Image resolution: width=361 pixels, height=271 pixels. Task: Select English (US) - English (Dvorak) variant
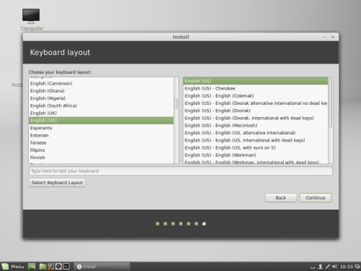(x=256, y=111)
